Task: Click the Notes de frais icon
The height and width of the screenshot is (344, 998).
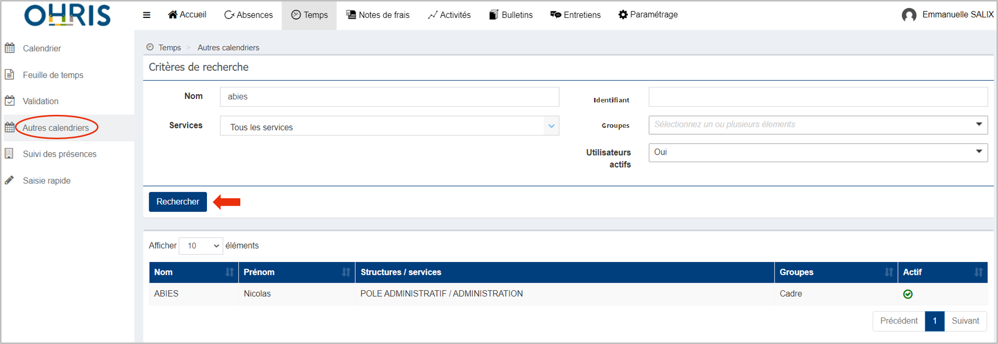Action: pyautogui.click(x=351, y=14)
